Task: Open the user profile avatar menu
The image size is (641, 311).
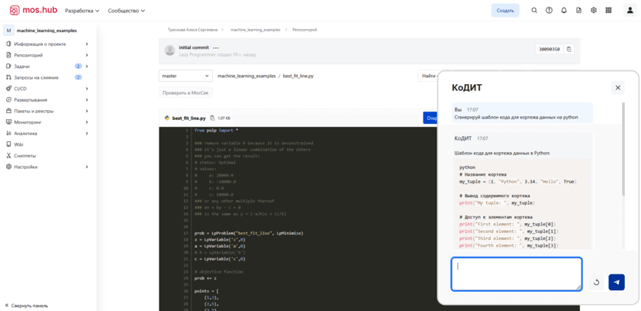Action: point(630,11)
